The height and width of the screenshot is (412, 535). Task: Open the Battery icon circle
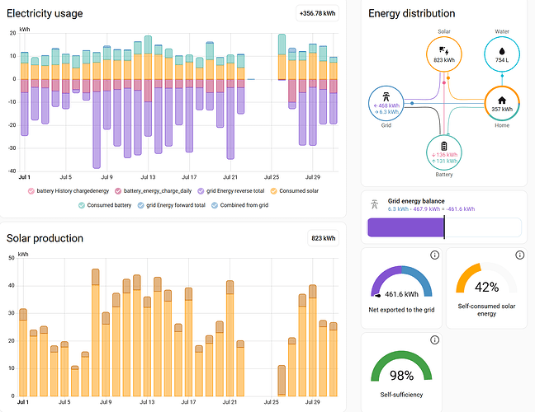443,152
